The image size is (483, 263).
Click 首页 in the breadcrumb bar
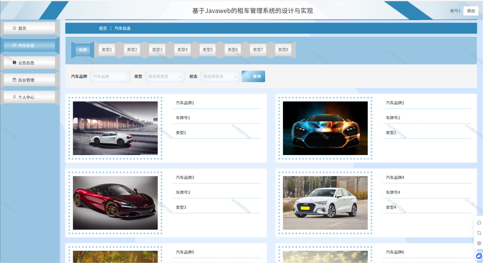pyautogui.click(x=103, y=28)
